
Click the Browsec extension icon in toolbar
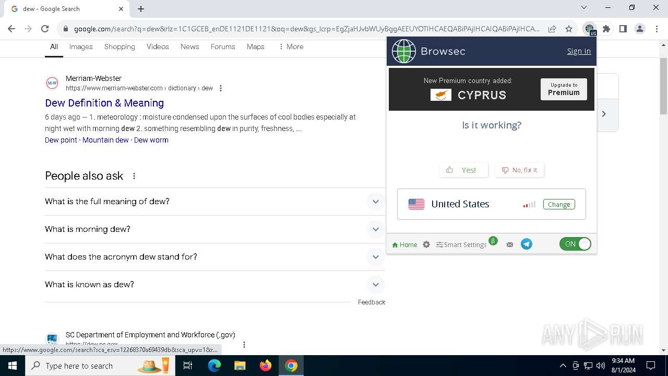point(590,29)
